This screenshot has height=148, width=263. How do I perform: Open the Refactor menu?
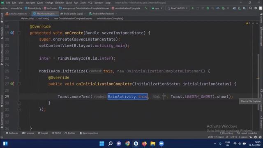point(60,3)
